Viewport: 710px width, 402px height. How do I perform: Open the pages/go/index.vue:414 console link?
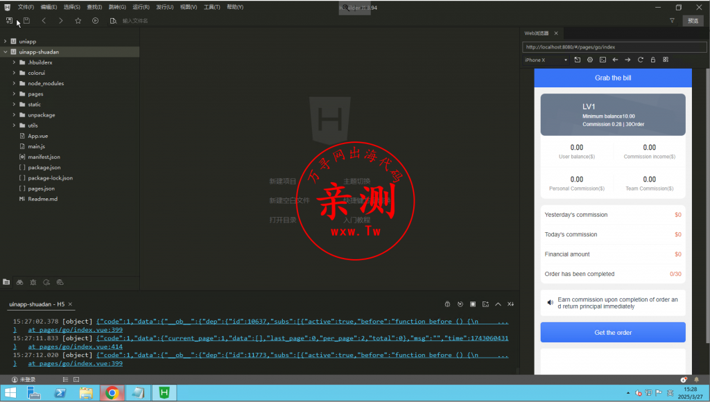coord(75,347)
